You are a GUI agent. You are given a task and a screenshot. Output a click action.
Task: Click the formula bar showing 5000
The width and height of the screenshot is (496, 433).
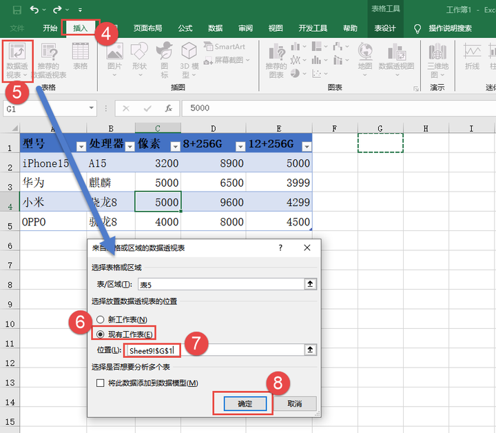tap(338, 108)
